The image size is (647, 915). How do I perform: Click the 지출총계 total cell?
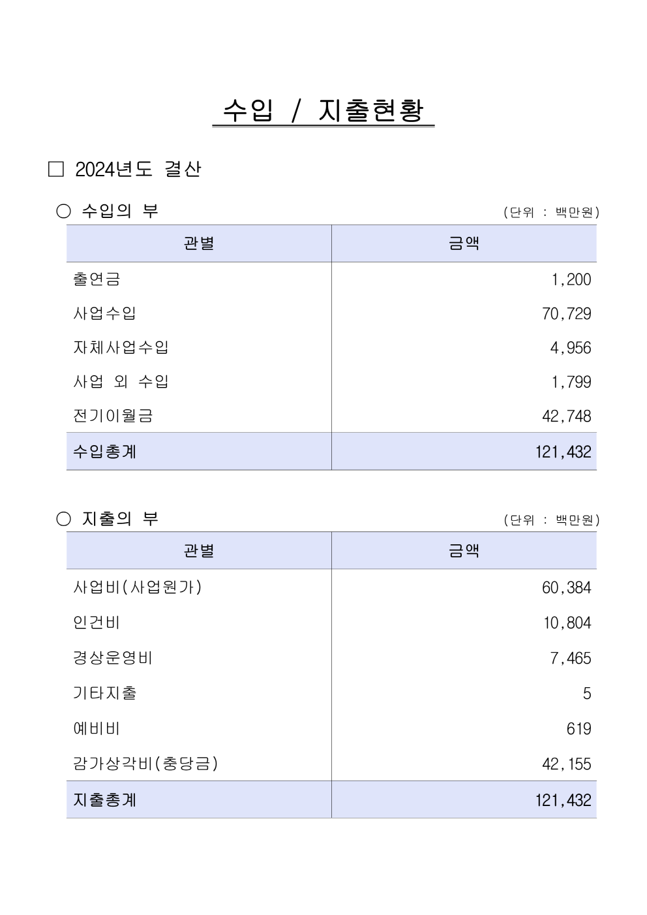199,799
